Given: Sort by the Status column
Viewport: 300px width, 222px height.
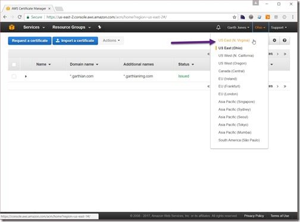Looking at the screenshot, I should coord(186,64).
